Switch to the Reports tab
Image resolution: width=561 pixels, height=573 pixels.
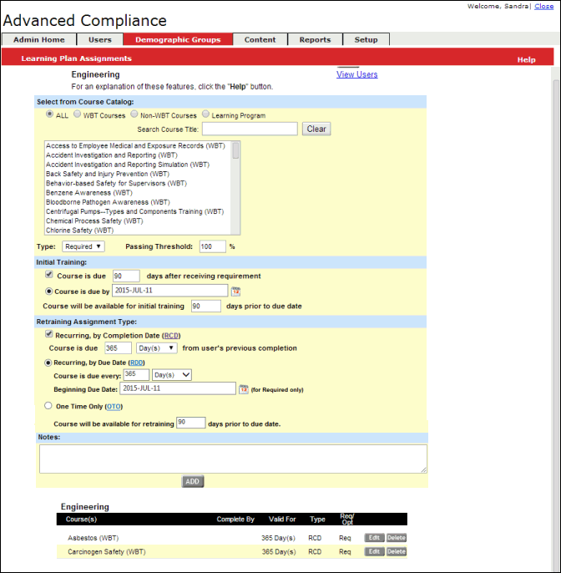coord(315,39)
